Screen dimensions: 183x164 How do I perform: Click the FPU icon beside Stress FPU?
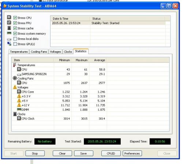tap(9, 23)
